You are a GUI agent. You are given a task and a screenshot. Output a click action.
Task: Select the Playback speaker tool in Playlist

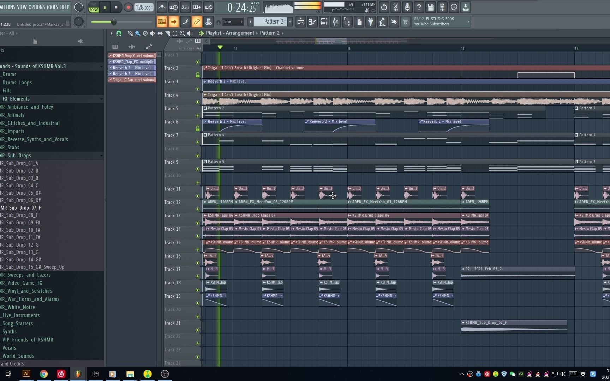(x=190, y=33)
